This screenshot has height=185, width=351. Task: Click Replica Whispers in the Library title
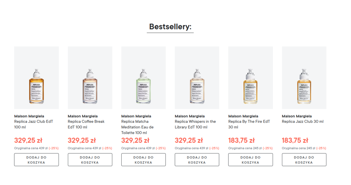[x=195, y=124]
